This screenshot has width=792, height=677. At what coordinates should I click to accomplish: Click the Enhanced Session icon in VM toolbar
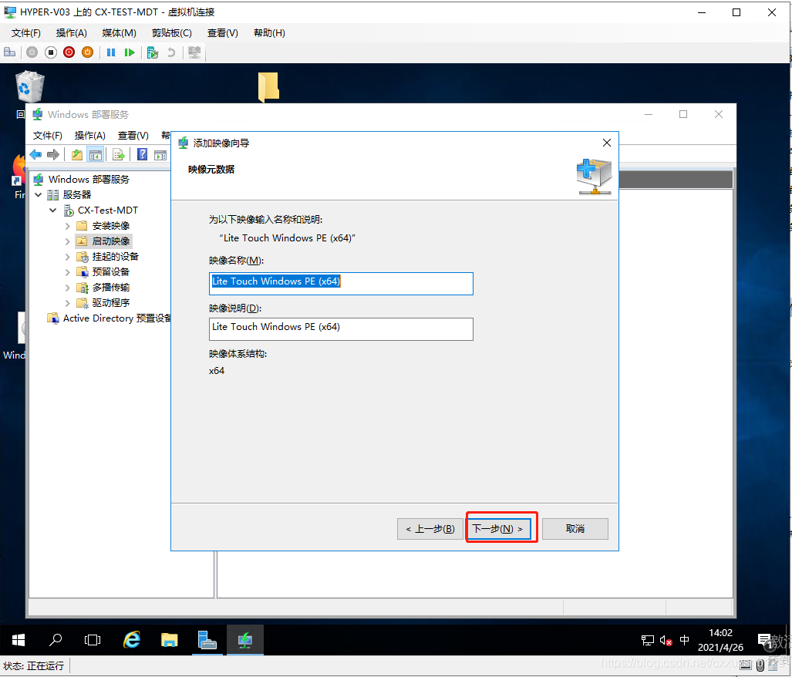194,52
